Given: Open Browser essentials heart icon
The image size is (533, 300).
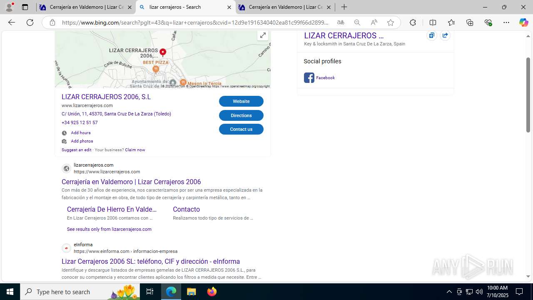Looking at the screenshot, I should 488,22.
